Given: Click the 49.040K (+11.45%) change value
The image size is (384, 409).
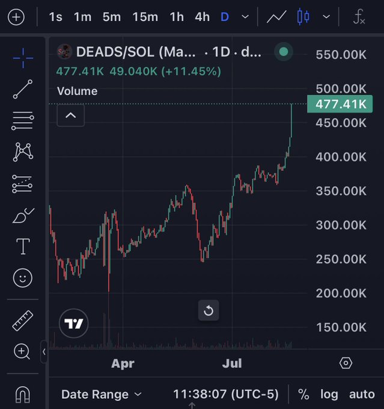Looking at the screenshot, I should point(165,72).
